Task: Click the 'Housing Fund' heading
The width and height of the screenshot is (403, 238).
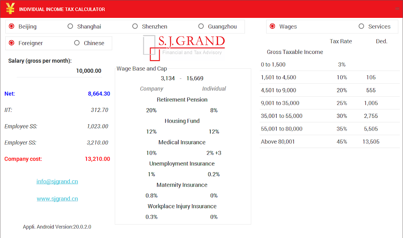Action: point(182,121)
